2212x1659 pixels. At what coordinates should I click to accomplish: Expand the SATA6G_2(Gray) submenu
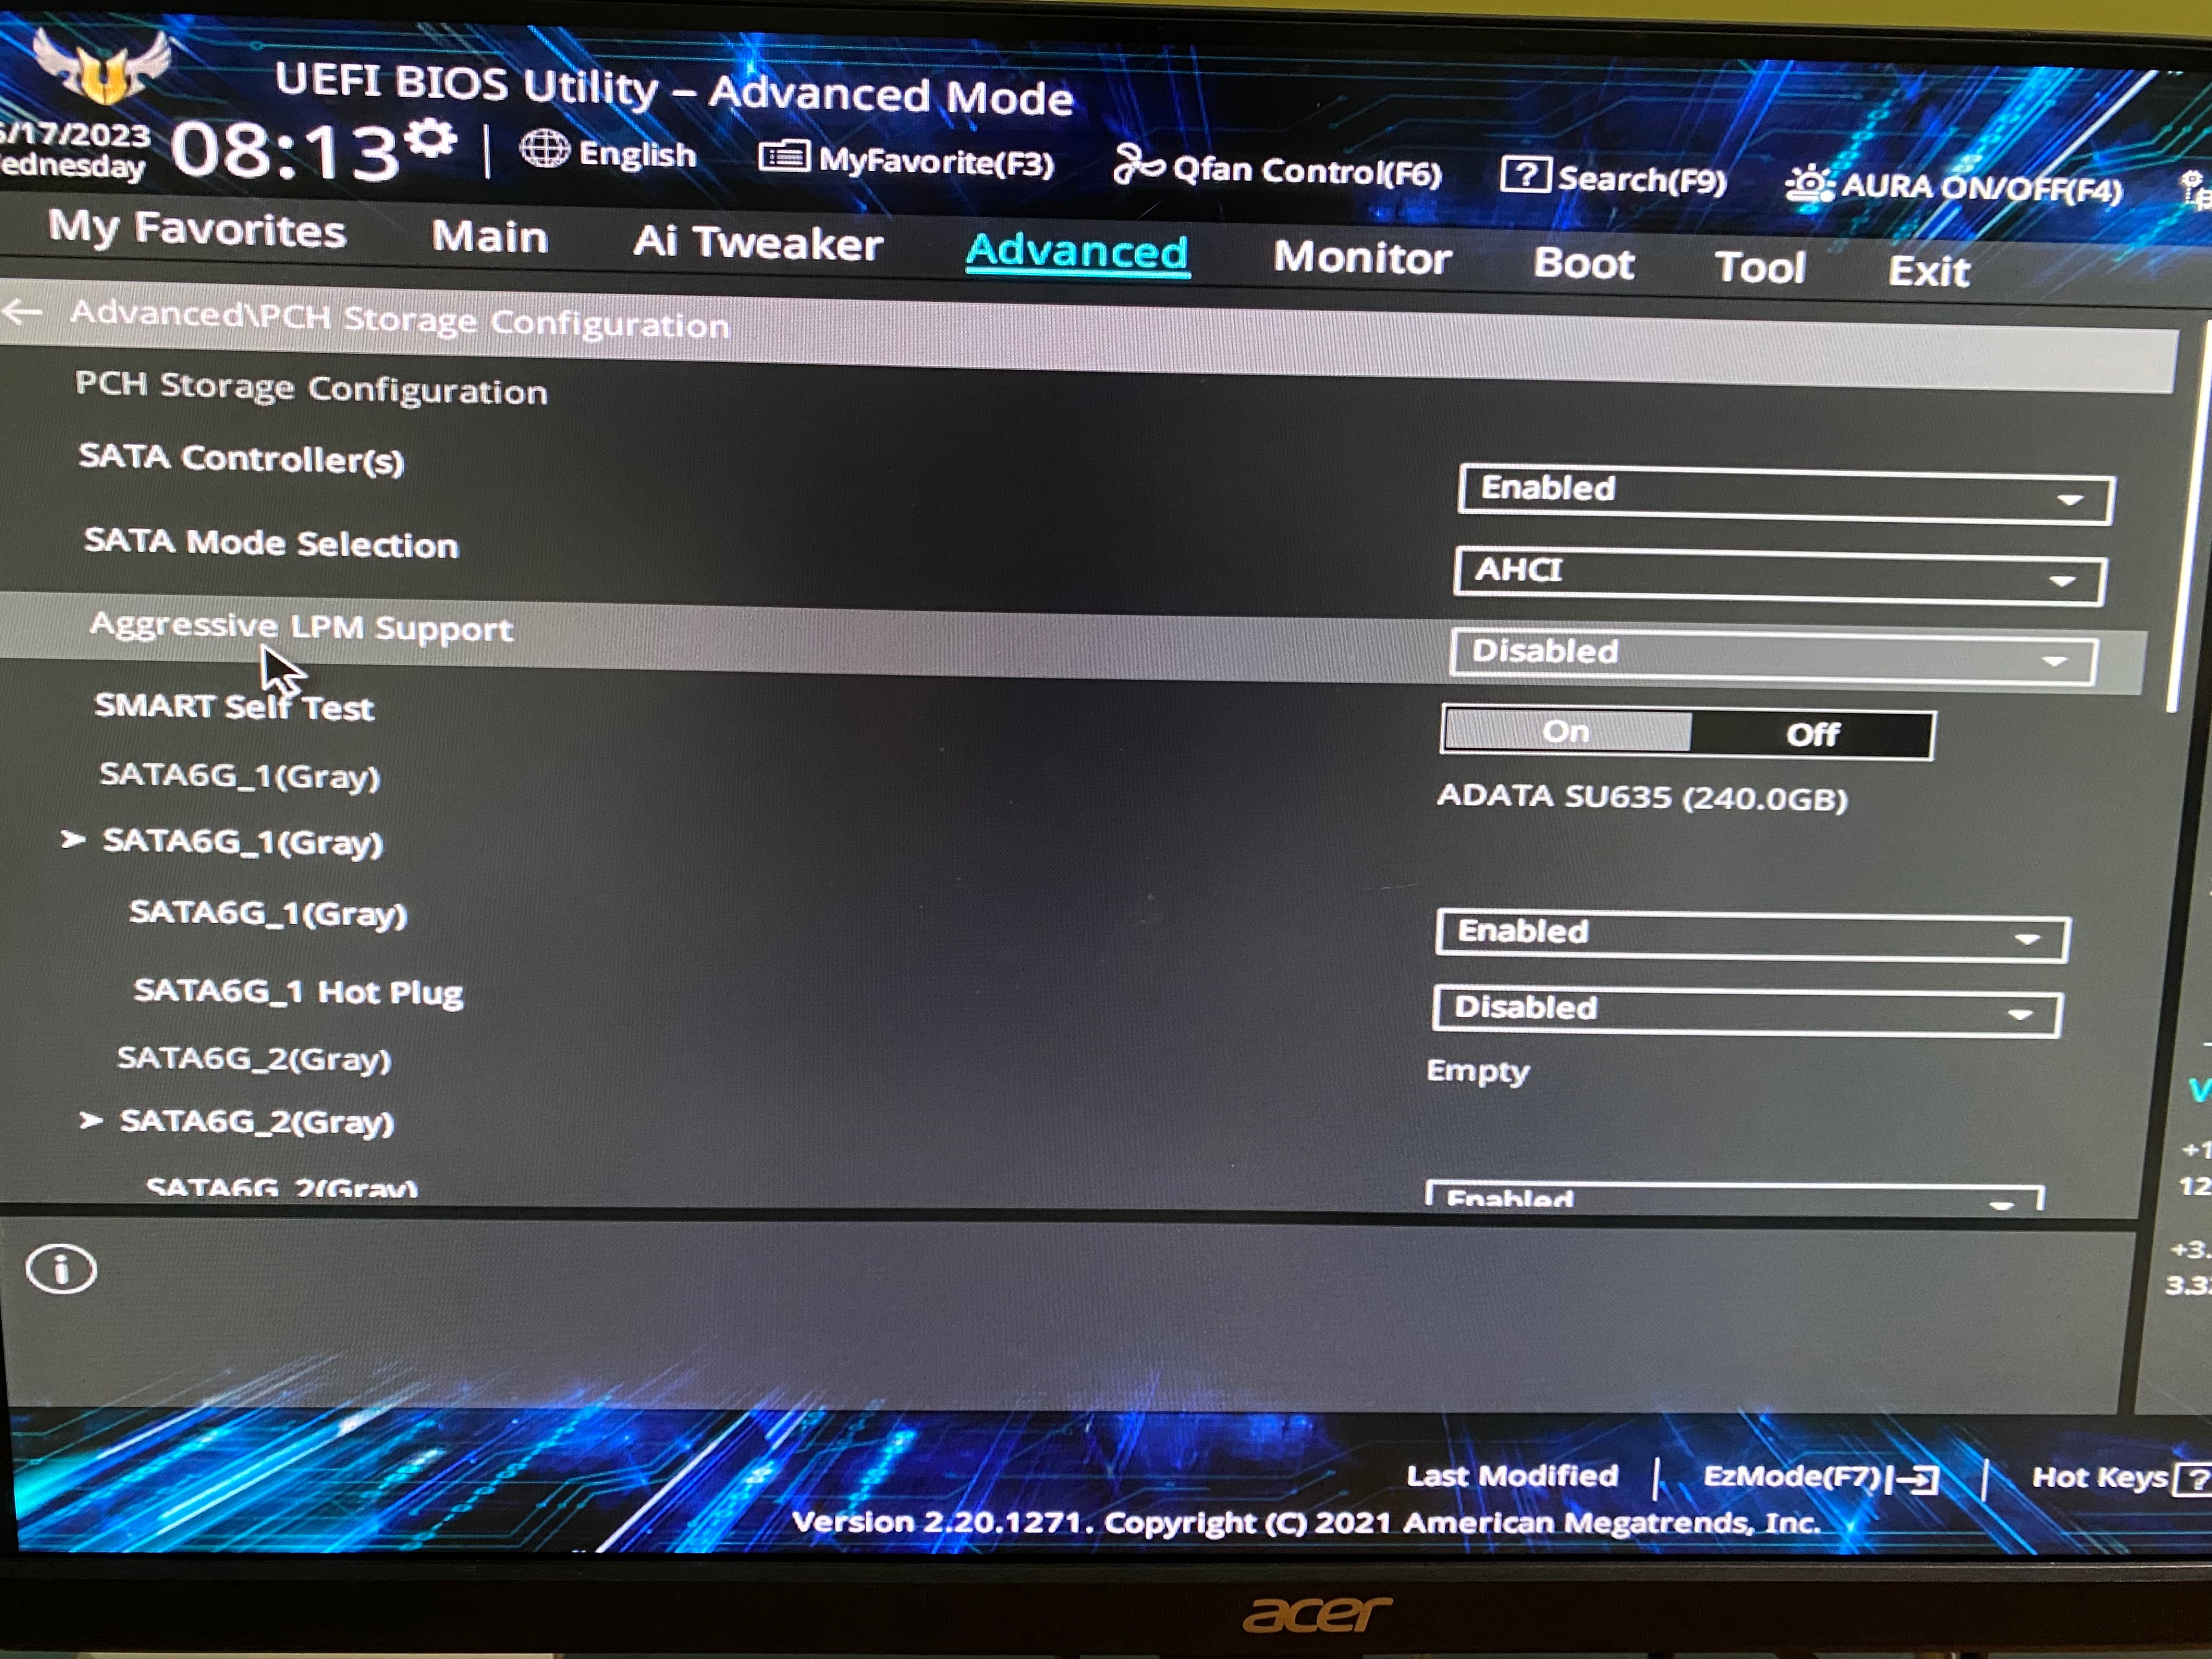pos(256,1121)
